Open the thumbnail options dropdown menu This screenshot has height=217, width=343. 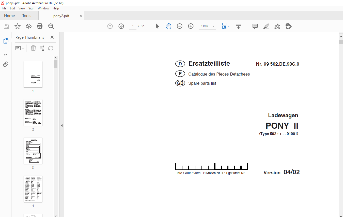point(20,48)
